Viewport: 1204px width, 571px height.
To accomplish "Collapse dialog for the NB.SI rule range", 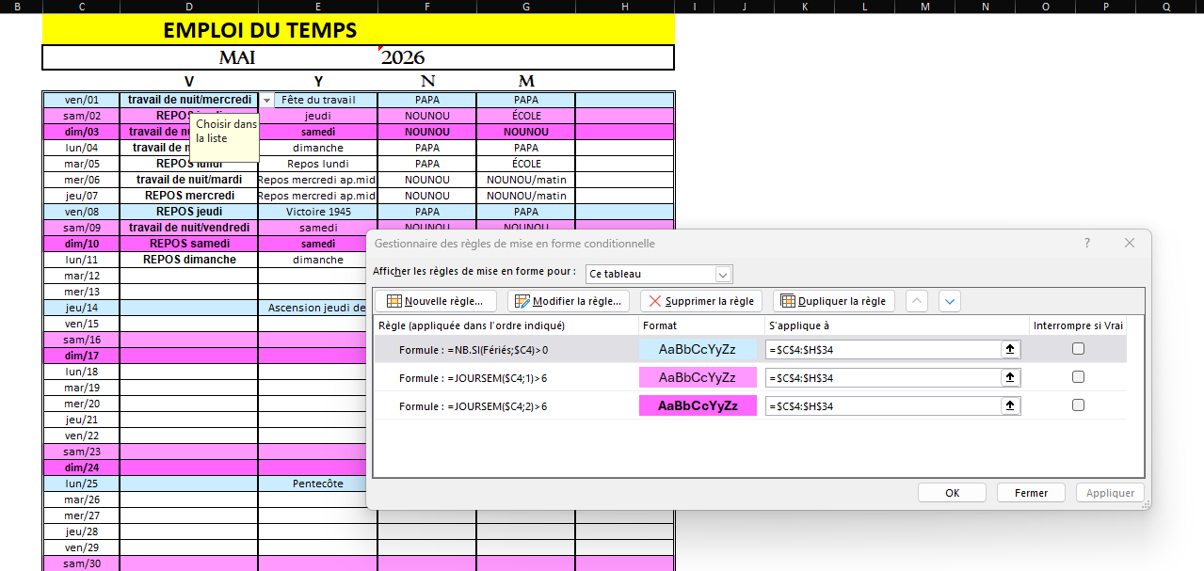I will coord(1011,349).
